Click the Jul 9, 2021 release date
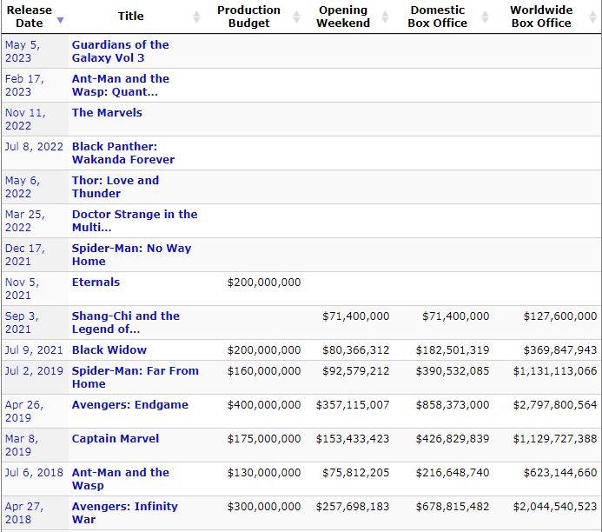Viewport: 602px width, 532px height. (34, 350)
